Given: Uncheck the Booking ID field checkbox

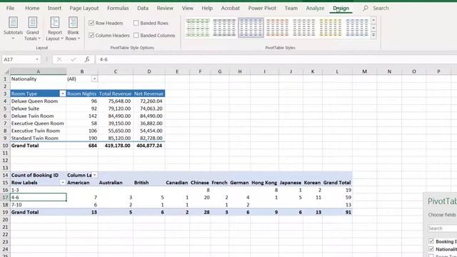Looking at the screenshot, I should (x=431, y=241).
